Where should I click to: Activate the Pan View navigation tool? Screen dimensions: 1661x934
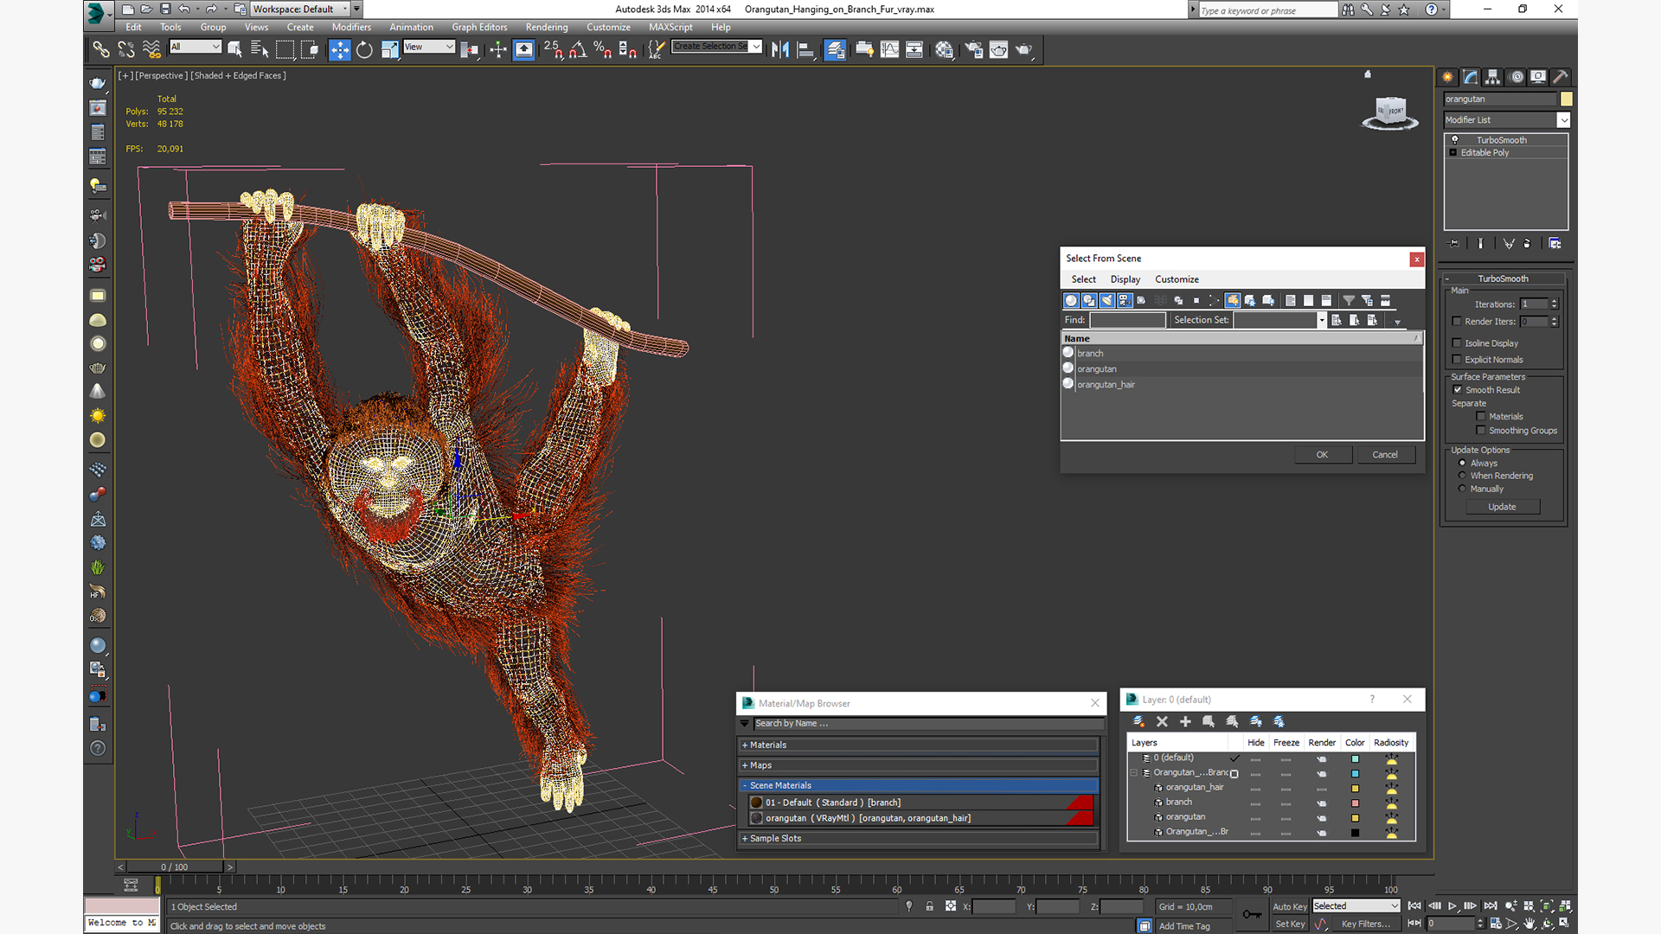coord(1530,924)
